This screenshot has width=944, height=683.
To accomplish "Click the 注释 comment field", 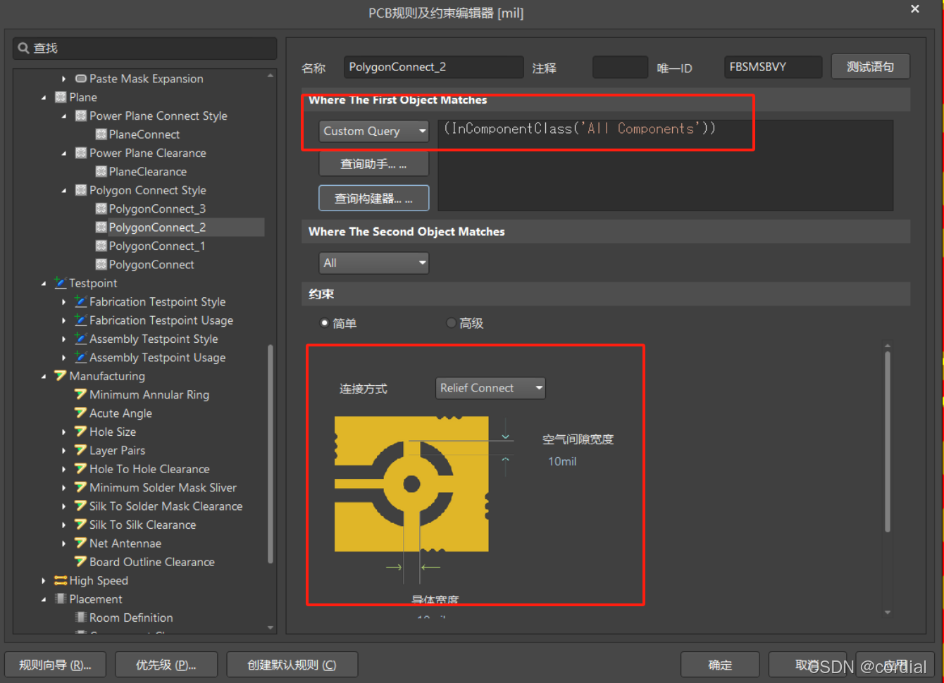I will 620,68.
